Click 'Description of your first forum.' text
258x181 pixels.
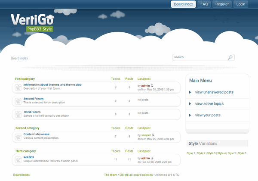(x=42, y=88)
